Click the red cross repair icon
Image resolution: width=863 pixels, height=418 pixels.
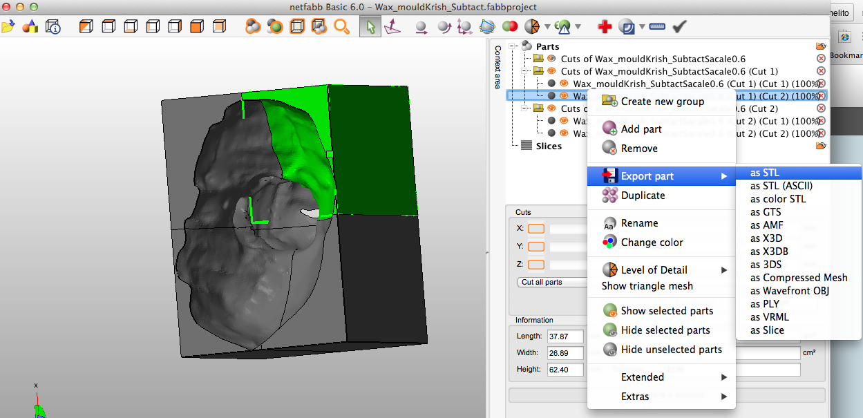pos(605,27)
